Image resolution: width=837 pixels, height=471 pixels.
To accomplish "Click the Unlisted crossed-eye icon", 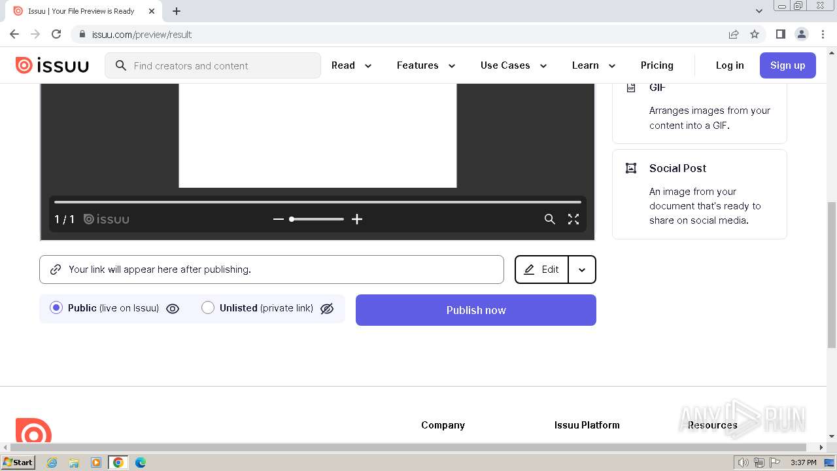I will (327, 309).
